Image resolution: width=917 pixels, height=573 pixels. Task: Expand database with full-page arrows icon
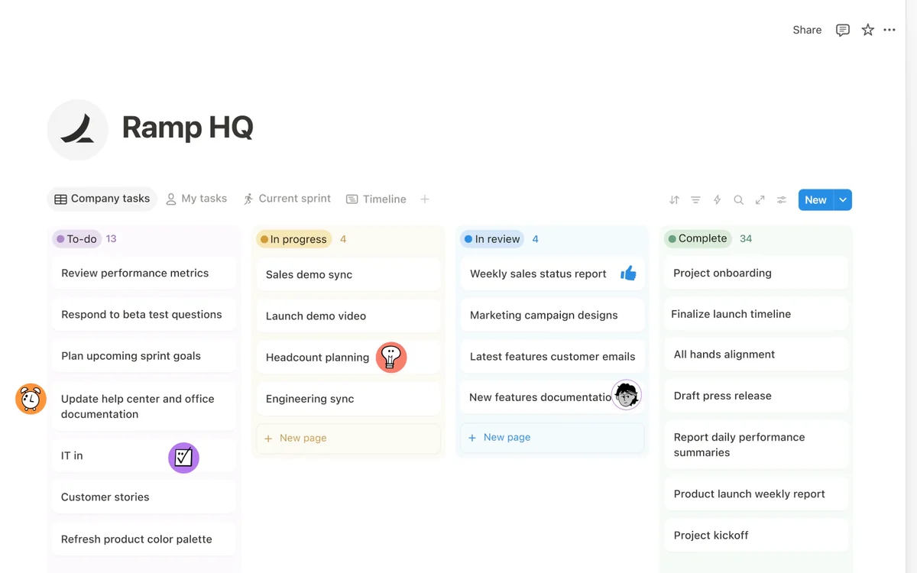click(x=760, y=199)
